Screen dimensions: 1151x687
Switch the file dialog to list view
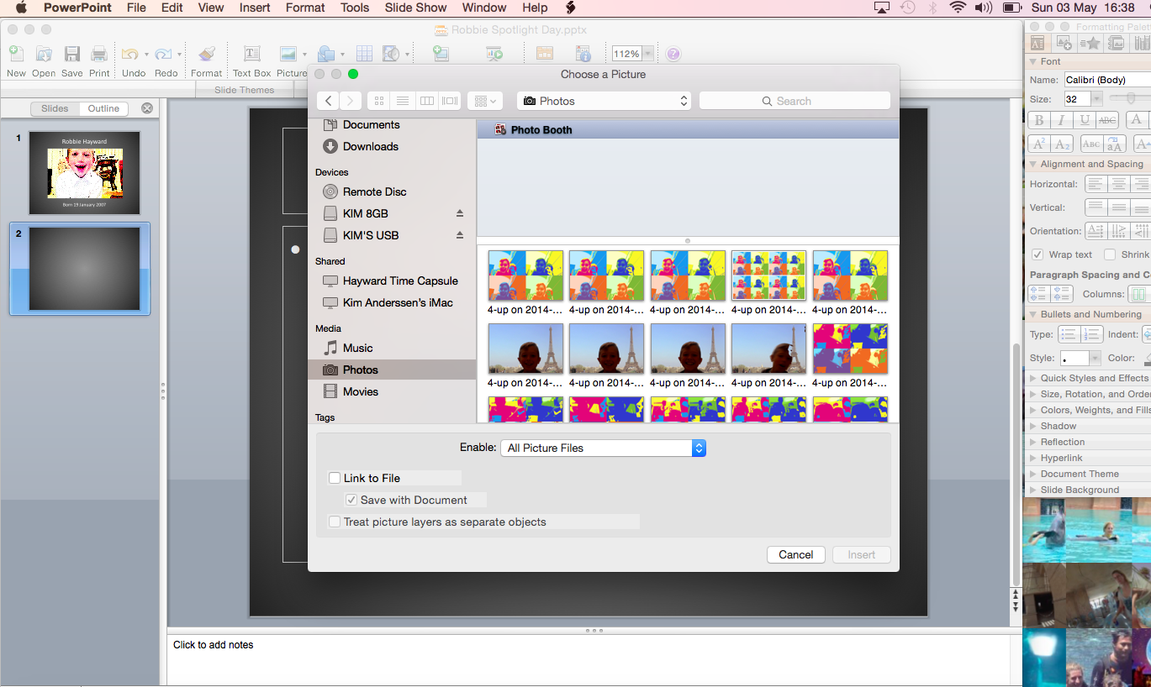tap(403, 101)
